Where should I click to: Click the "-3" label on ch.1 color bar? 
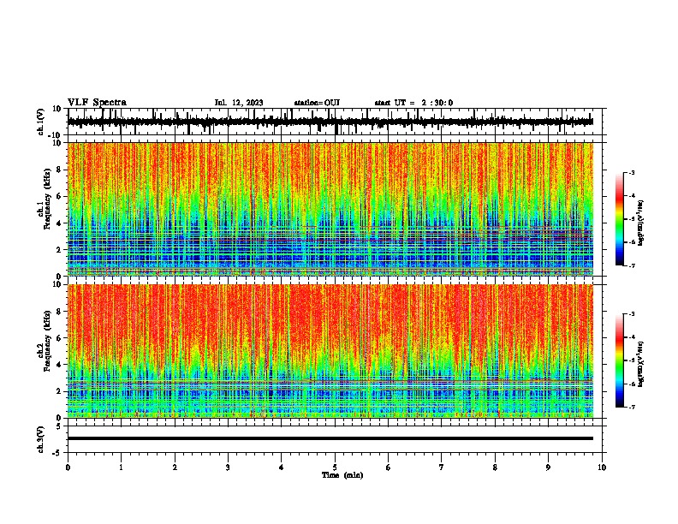coord(631,172)
